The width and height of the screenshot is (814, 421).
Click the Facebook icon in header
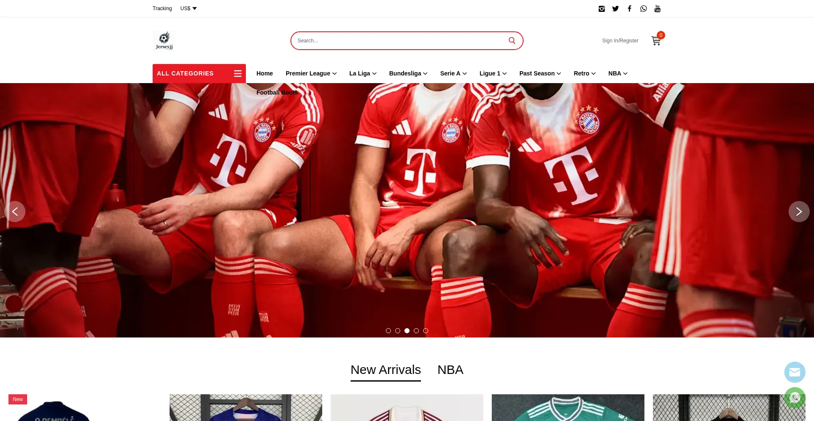630,8
